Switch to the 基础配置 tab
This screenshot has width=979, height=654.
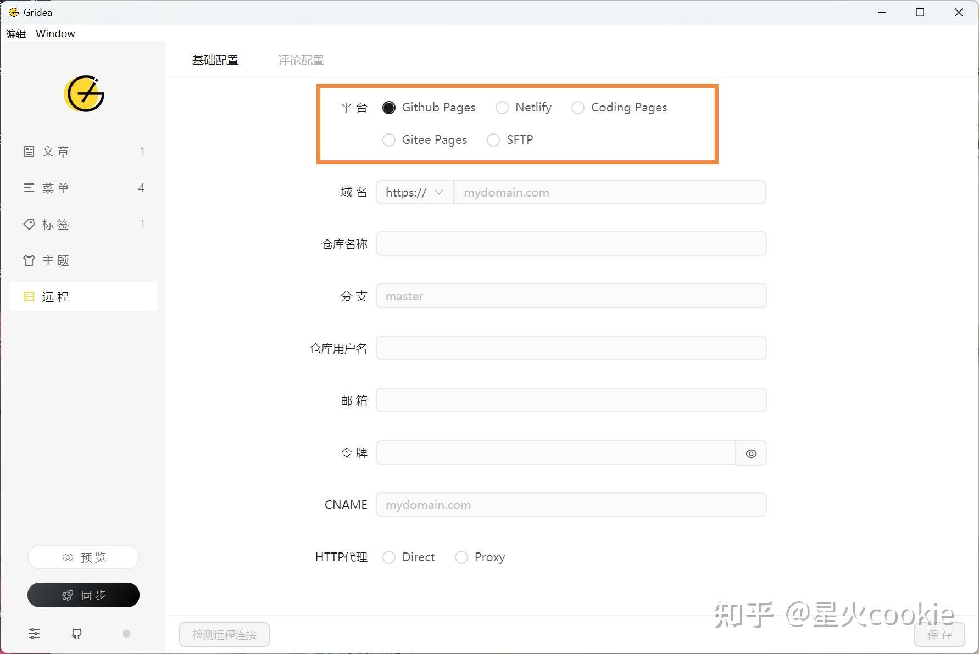215,60
